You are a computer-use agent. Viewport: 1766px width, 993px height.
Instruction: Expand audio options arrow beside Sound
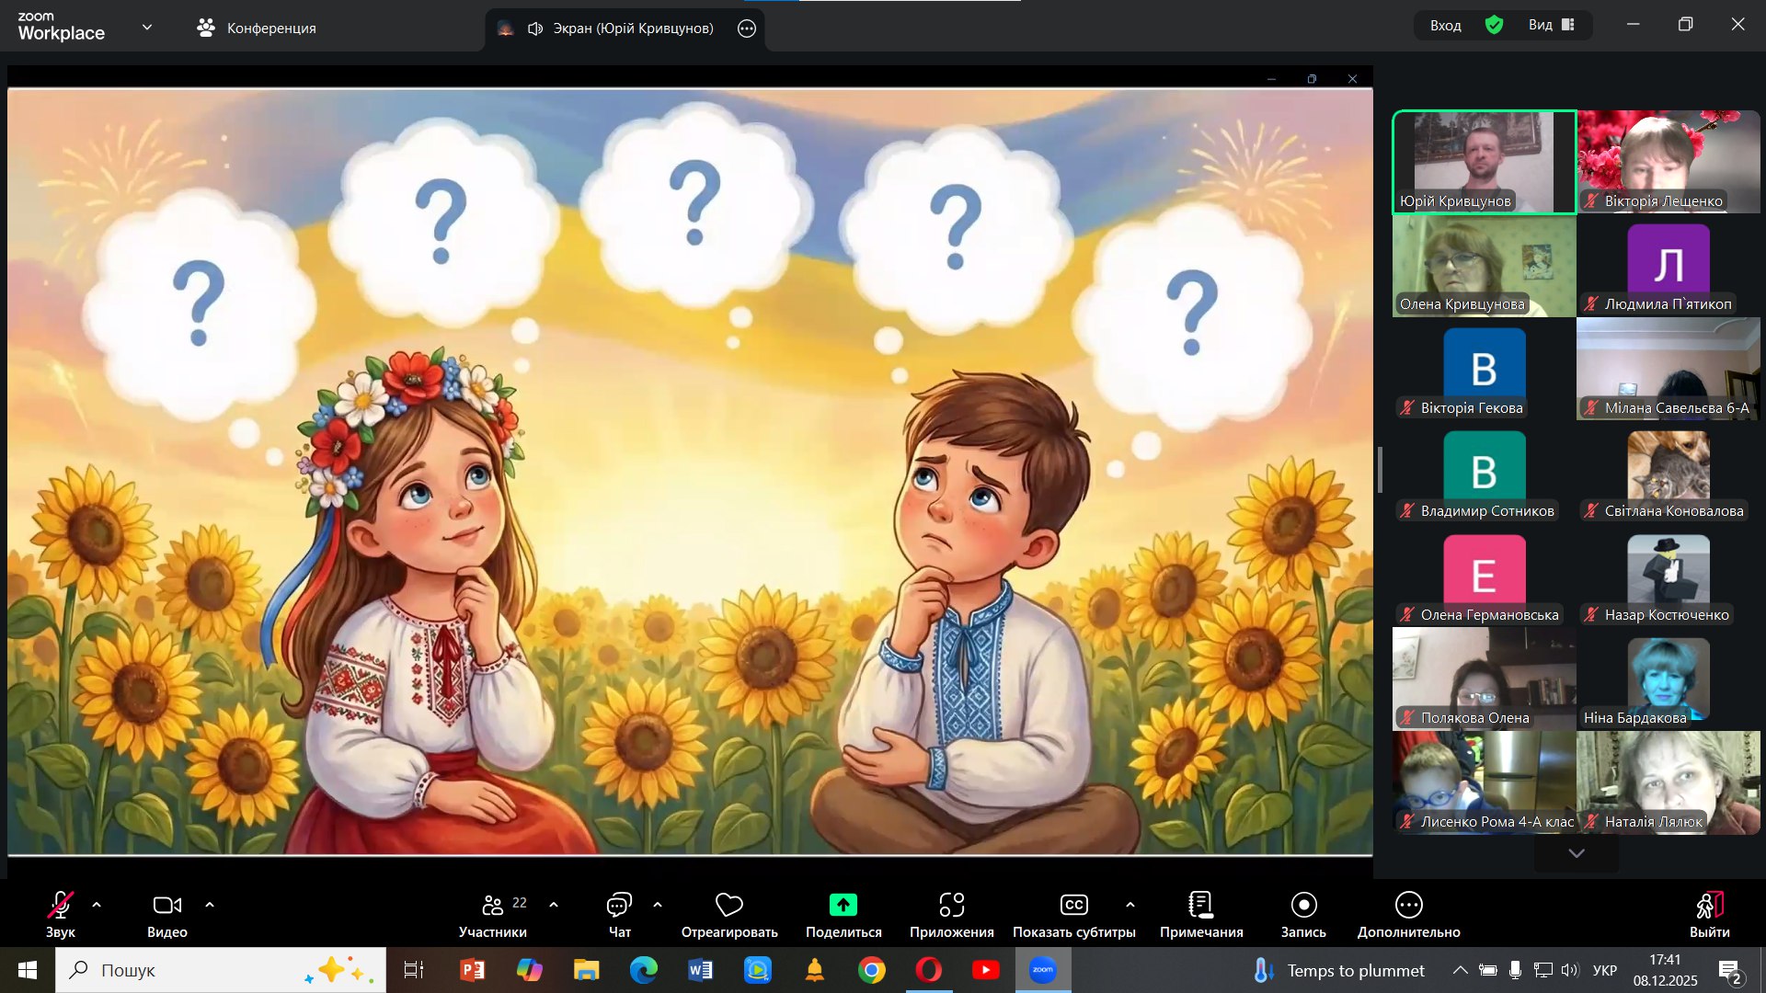(97, 906)
